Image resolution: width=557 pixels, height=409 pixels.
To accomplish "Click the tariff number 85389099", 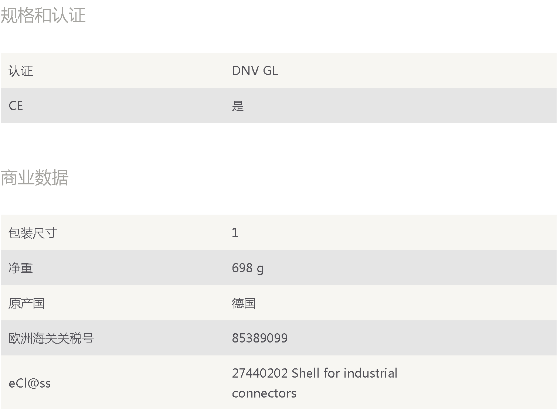I will coord(260,338).
